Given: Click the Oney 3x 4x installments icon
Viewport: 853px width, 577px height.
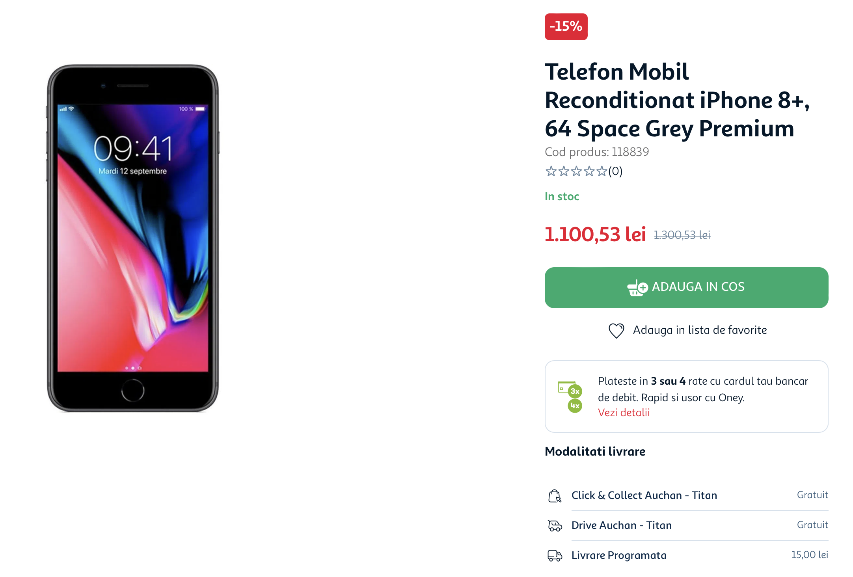Looking at the screenshot, I should 570,396.
